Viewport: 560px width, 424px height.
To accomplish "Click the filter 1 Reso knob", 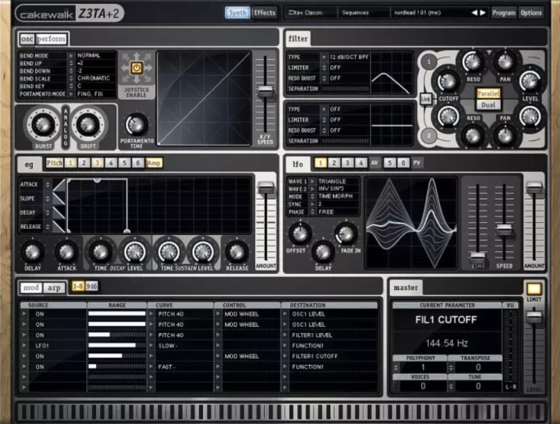I will [473, 62].
